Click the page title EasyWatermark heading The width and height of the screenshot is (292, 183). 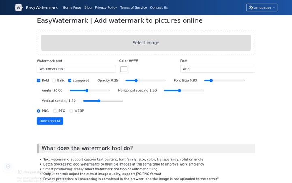pyautogui.click(x=120, y=21)
